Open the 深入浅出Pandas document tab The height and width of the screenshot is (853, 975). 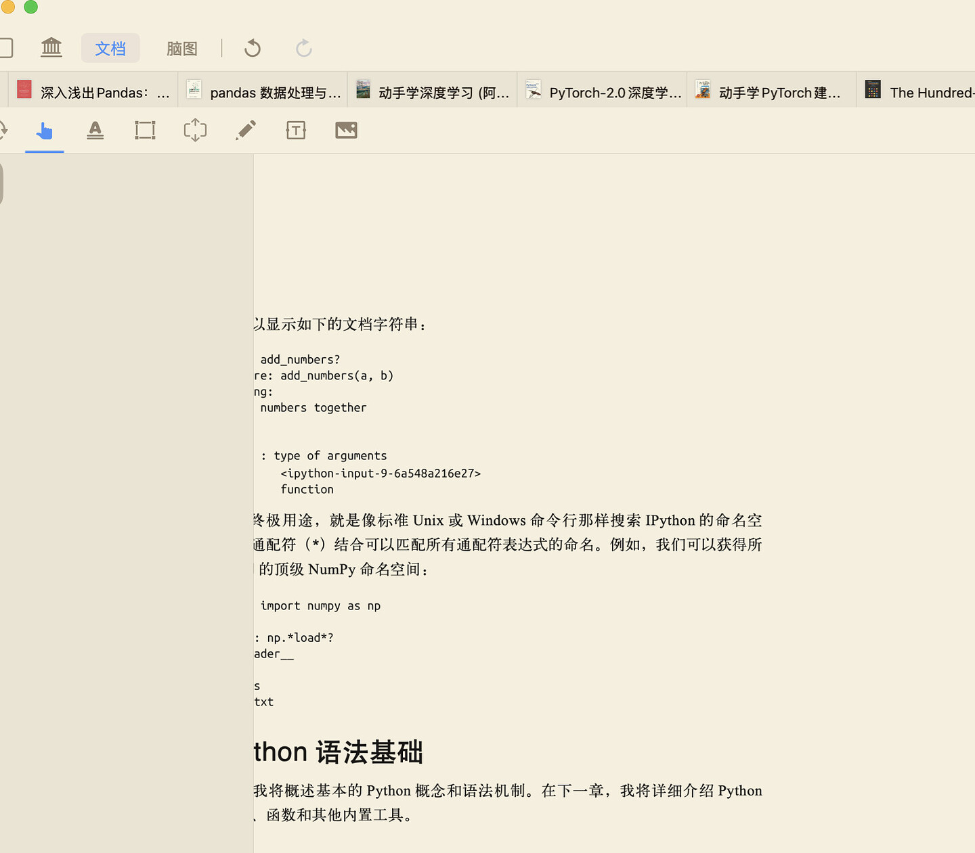pyautogui.click(x=93, y=90)
